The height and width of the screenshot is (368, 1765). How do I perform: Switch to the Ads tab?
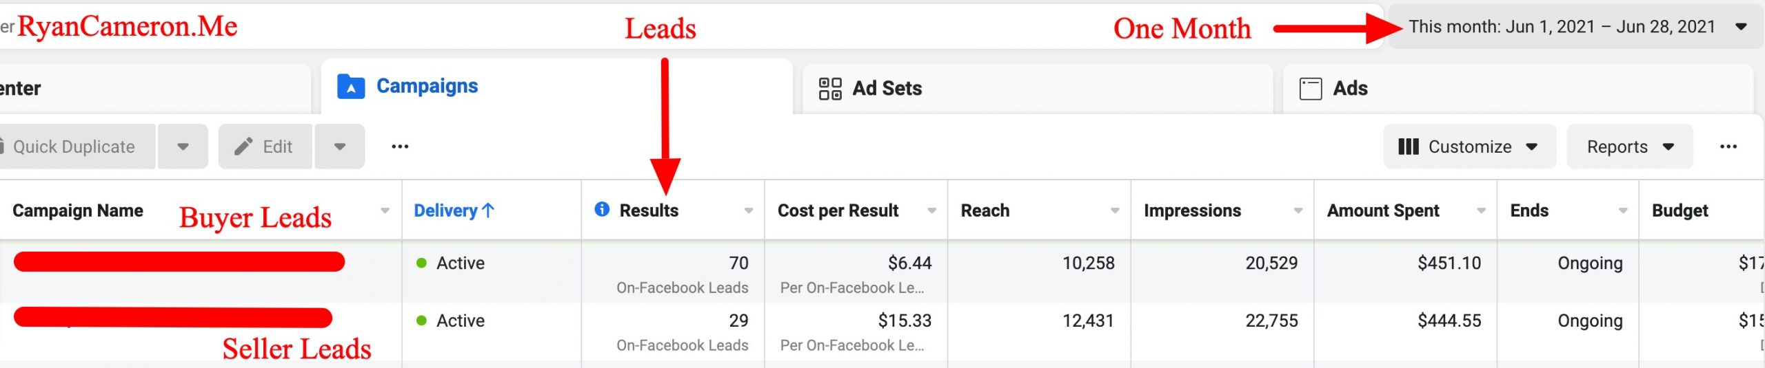coord(1350,89)
